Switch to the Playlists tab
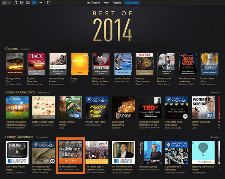 [117, 3]
